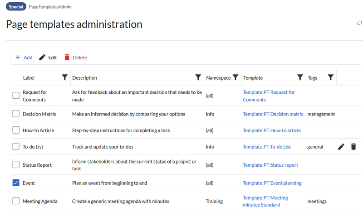The image size is (363, 212).
Task: Open the Description column filter
Action: pos(198,78)
